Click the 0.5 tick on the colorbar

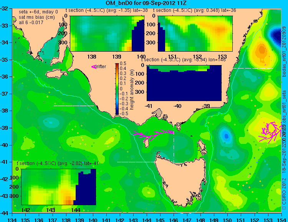pos(123,64)
